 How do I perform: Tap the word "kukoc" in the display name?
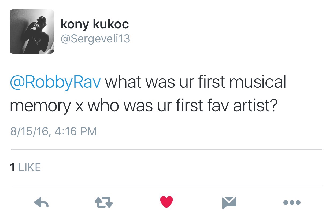(111, 24)
